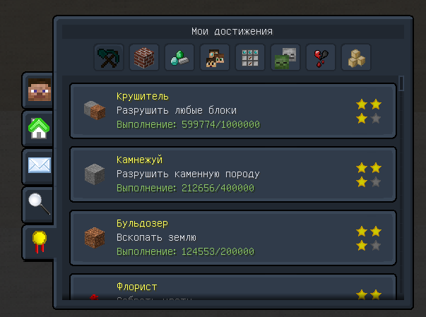Click the achievements list scrollbar thumb
This screenshot has width=426, height=317.
click(401, 83)
